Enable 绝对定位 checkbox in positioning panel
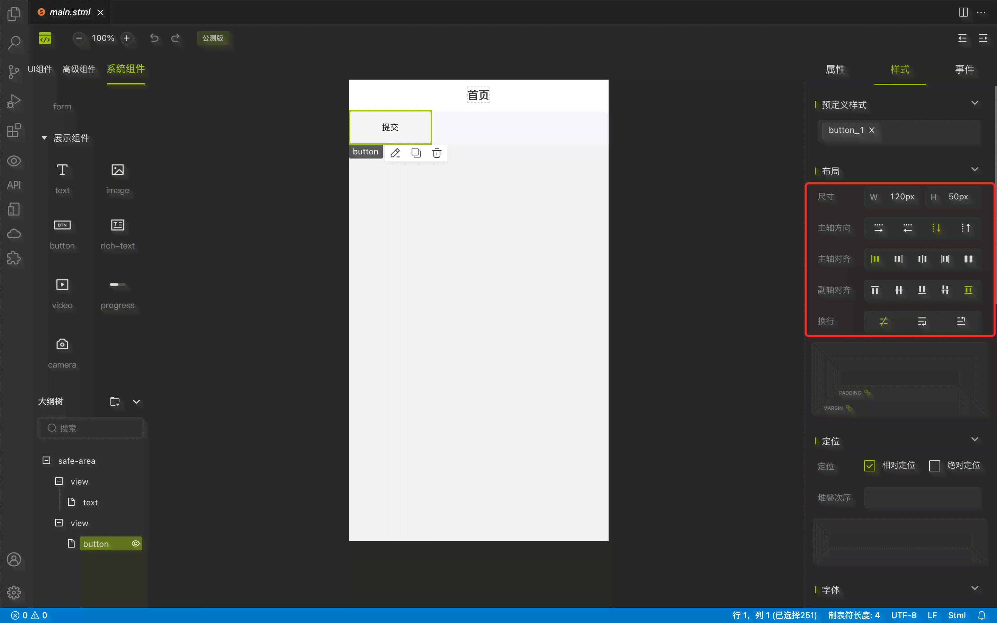Viewport: 997px width, 623px height. [935, 466]
